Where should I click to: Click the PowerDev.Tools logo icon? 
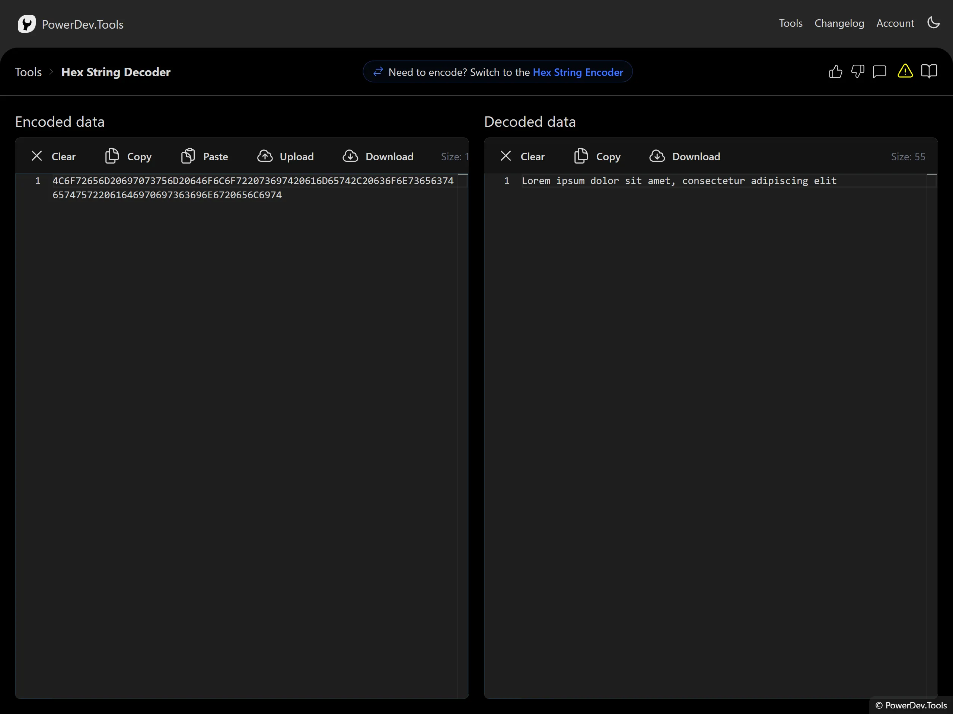tap(27, 24)
